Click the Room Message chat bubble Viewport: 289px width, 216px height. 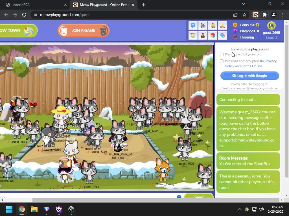[248, 161]
